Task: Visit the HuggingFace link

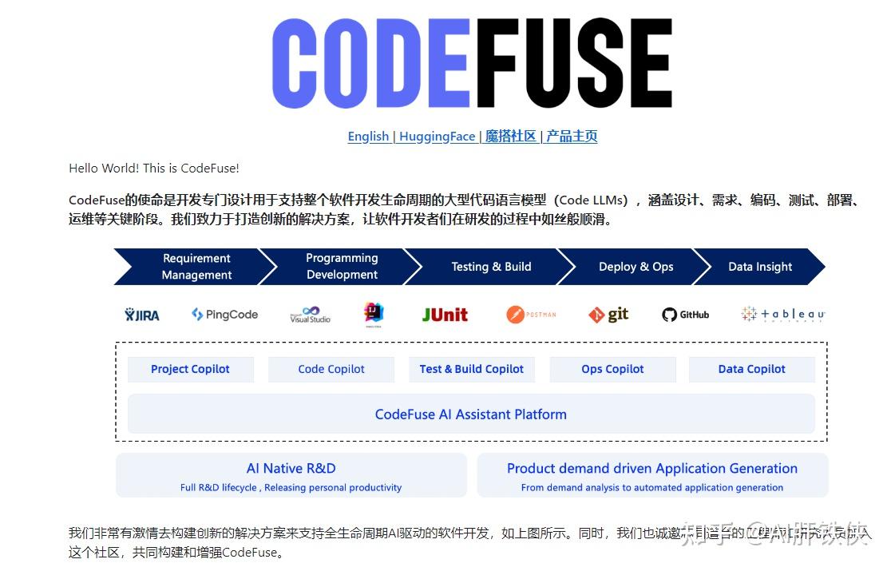Action: (438, 136)
